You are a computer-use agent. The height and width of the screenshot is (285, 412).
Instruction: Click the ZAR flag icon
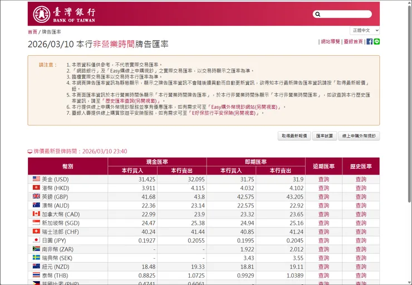tap(36, 249)
